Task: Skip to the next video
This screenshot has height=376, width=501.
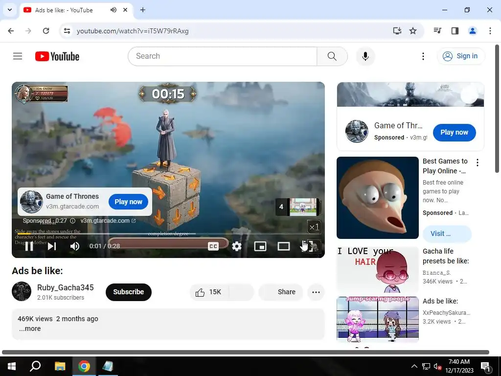Action: coord(52,246)
